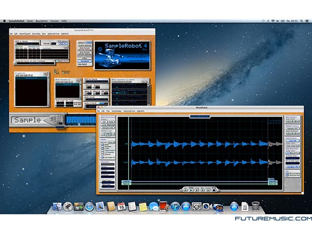The height and width of the screenshot is (234, 312).
Task: Open Messages speech bubble icon
Action: click(x=153, y=206)
